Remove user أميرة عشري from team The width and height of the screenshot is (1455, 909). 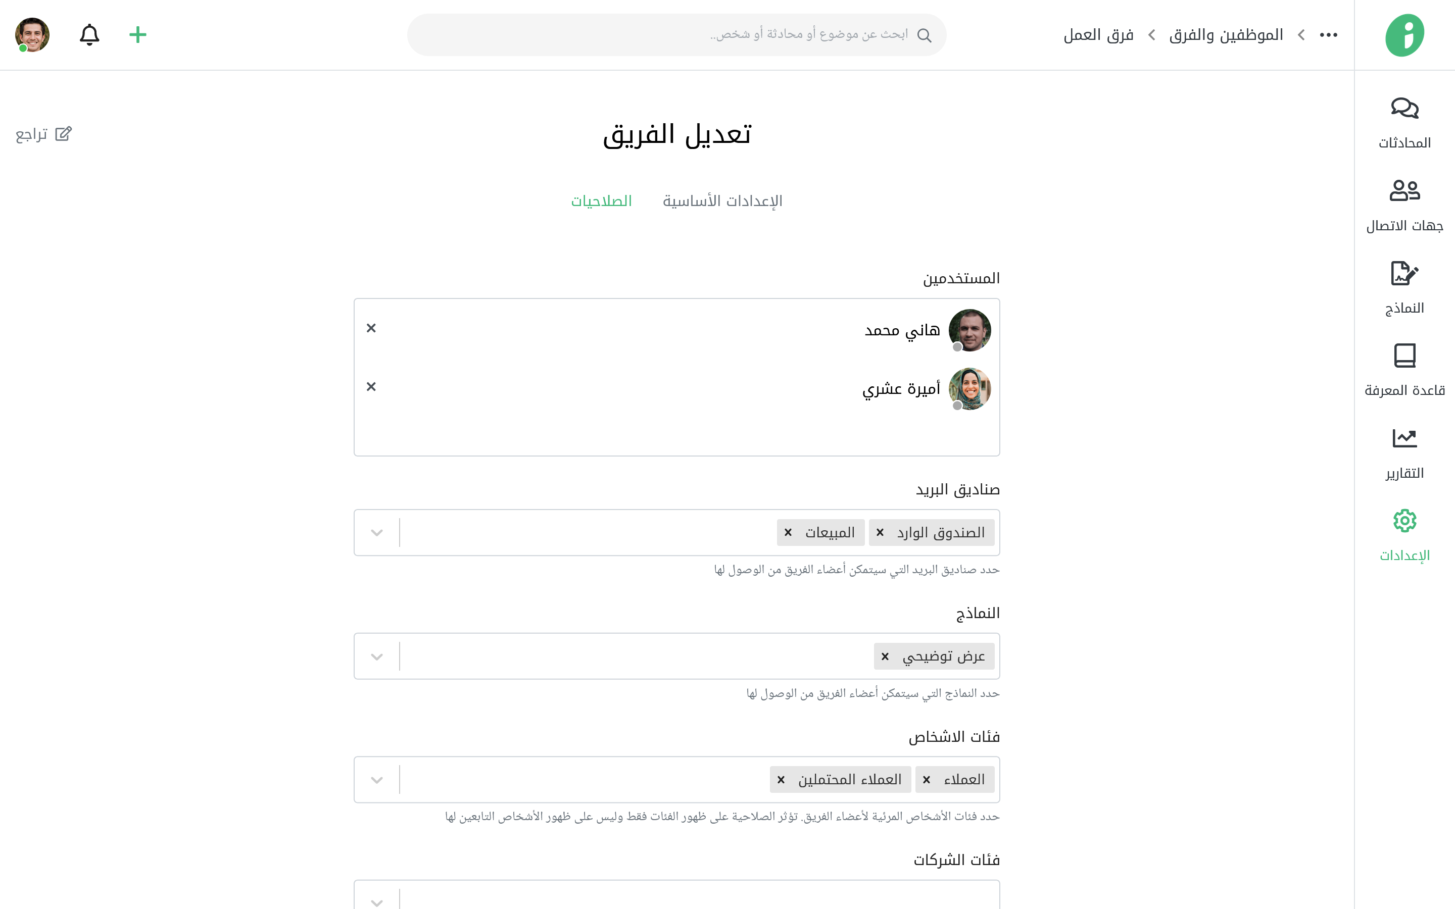[x=371, y=386]
